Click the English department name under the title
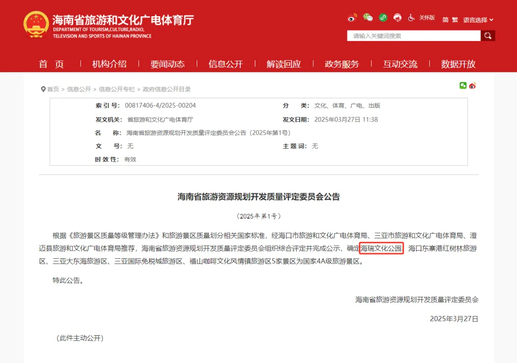Screen dimensions: 517x363 (x=102, y=33)
